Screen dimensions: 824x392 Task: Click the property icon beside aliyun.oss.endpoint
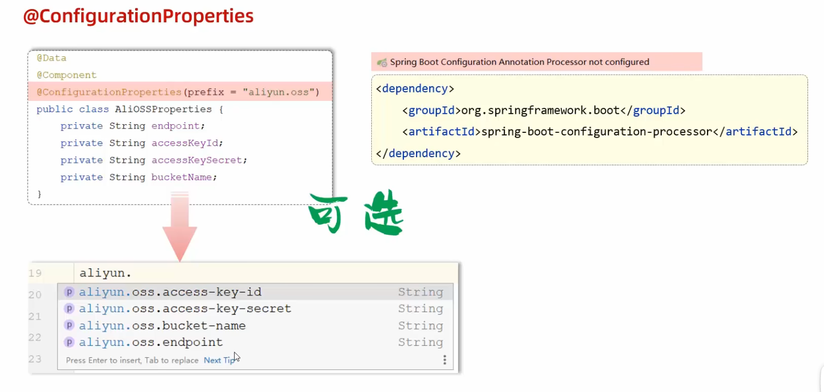point(69,342)
